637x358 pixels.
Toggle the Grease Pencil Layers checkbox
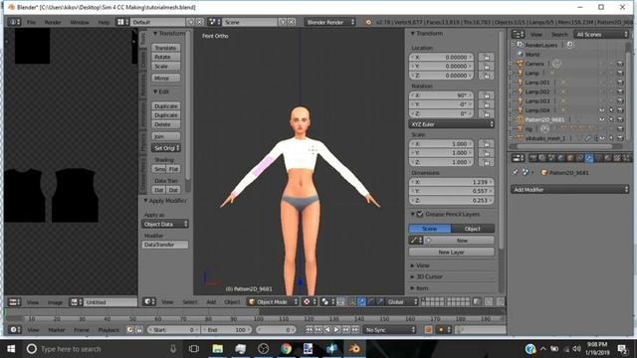coord(420,214)
